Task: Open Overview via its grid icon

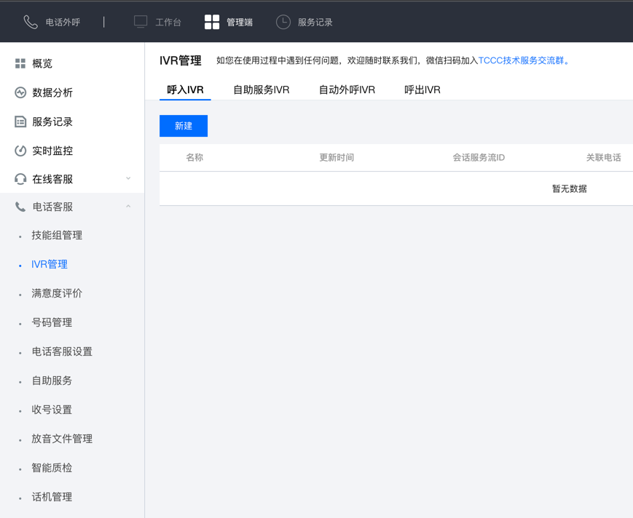Action: 20,64
